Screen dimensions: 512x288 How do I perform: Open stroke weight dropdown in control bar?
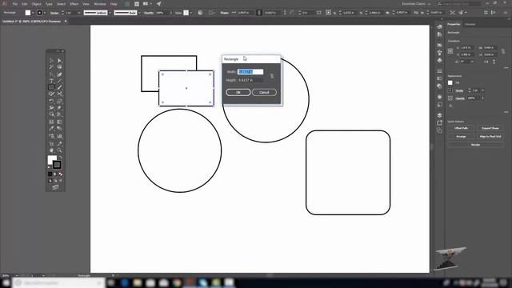tap(79, 13)
